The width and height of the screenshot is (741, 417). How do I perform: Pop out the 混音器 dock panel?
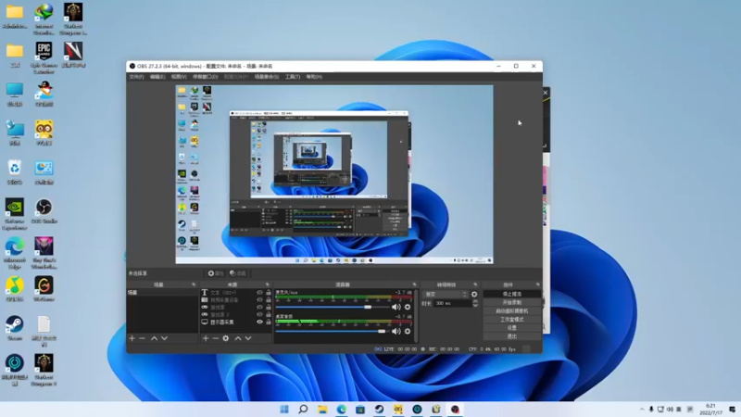click(414, 284)
